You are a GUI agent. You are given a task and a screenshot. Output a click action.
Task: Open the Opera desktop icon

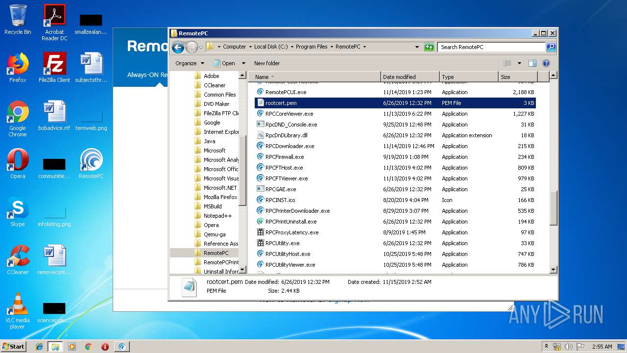pos(18,163)
